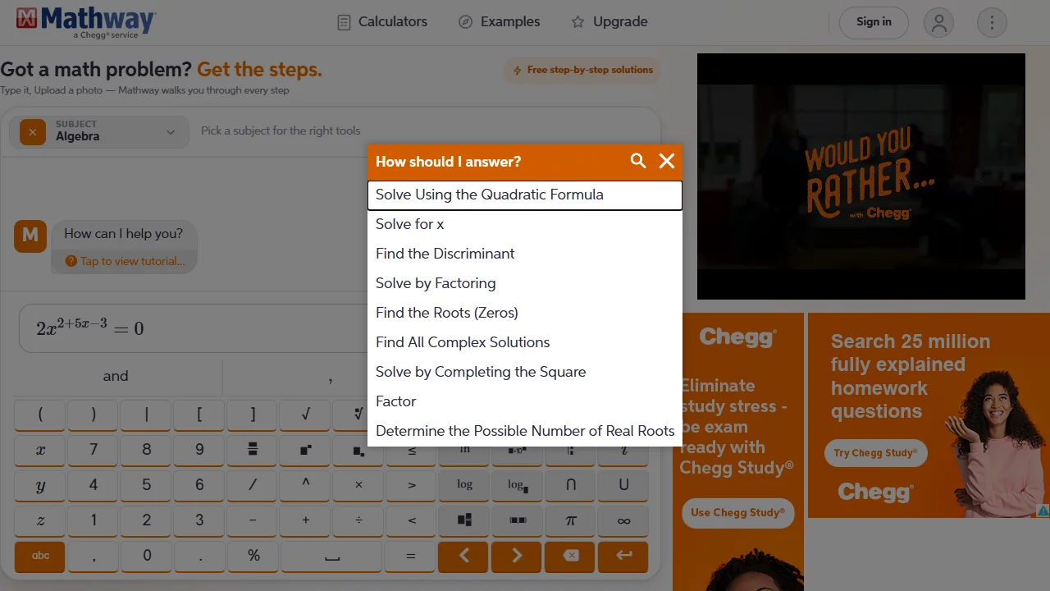Close the How should I answer popup
The width and height of the screenshot is (1050, 591).
[x=667, y=161]
